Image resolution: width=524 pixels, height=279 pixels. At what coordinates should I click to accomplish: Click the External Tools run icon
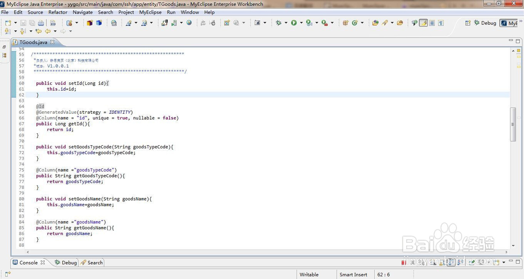point(324,23)
